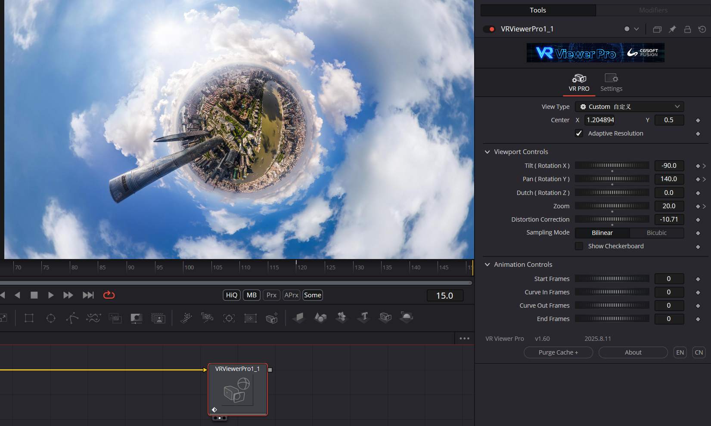This screenshot has width=711, height=426.
Task: Select the Merge3D tool
Action: [x=342, y=318]
